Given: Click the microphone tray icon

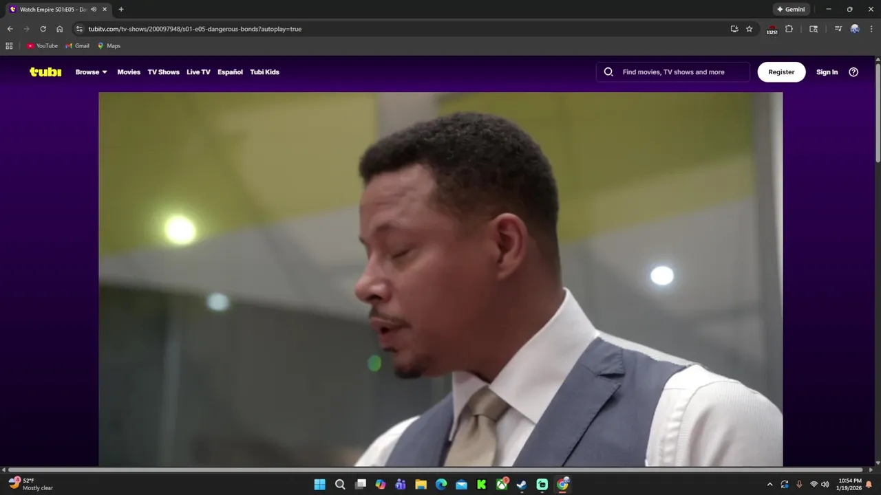Looking at the screenshot, I should point(799,484).
